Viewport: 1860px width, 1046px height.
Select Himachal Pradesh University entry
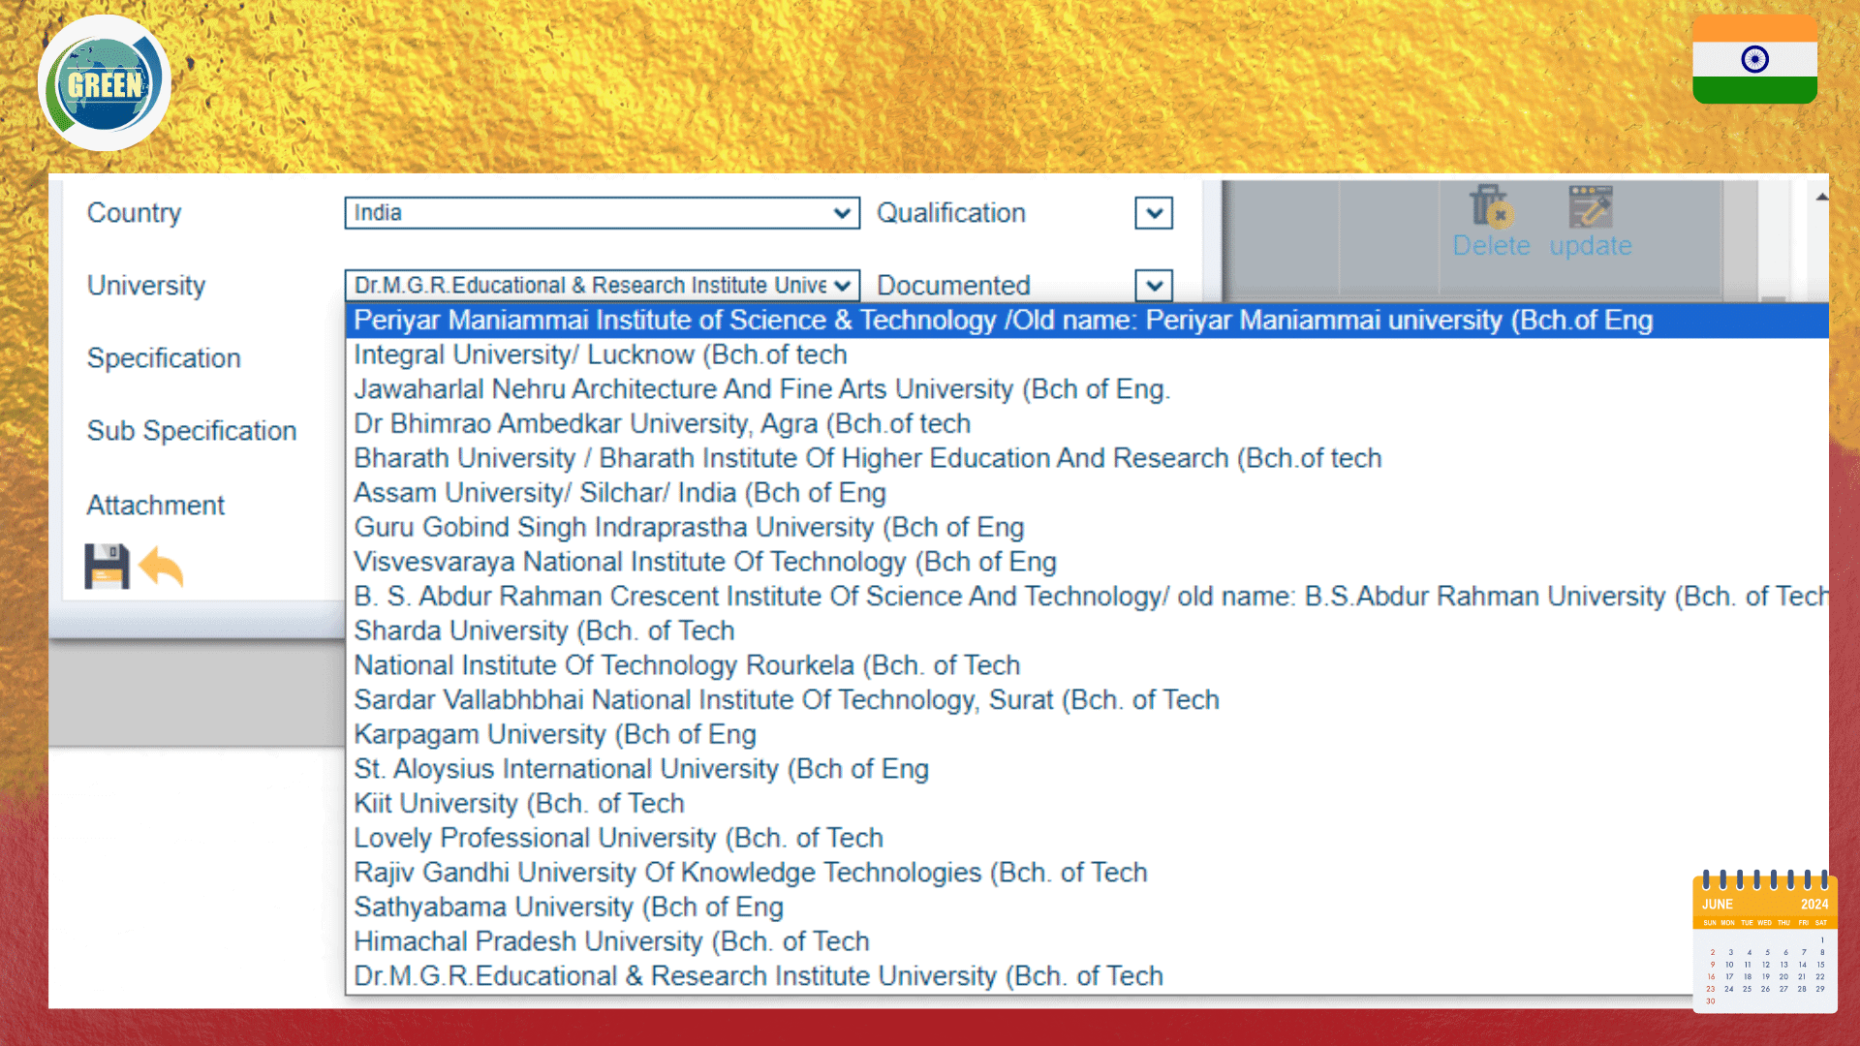click(611, 942)
